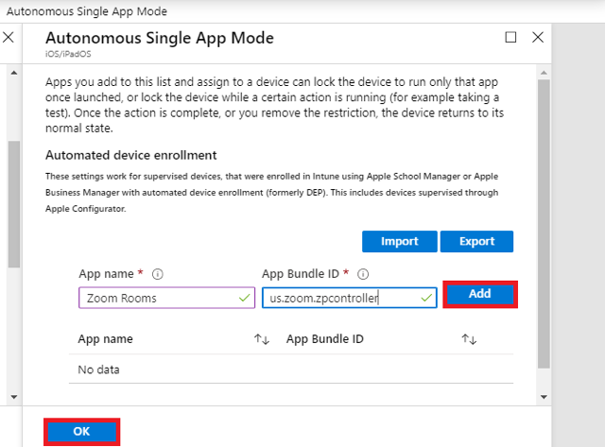Click the 'Automated device enrollment' heading

[x=131, y=155]
